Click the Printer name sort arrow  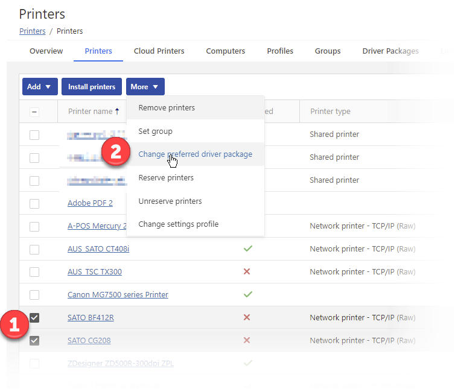117,111
